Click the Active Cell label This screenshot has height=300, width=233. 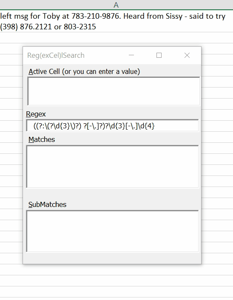(84, 71)
